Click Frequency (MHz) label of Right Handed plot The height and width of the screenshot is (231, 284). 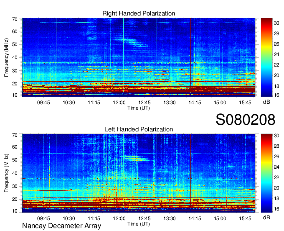pyautogui.click(x=6, y=57)
